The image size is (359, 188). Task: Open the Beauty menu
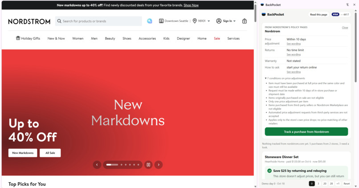click(x=110, y=38)
